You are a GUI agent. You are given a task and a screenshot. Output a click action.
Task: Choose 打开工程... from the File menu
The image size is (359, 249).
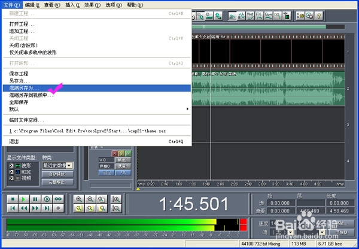[x=96, y=24]
